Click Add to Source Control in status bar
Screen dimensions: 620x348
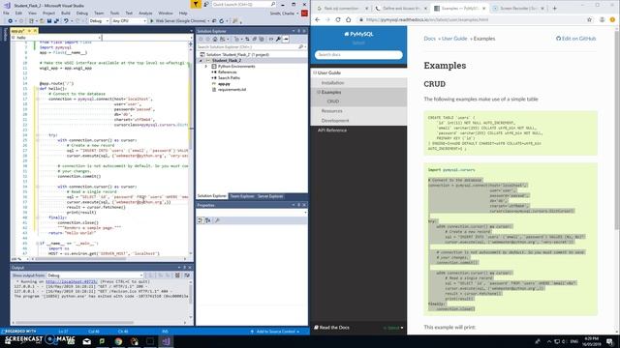click(275, 332)
